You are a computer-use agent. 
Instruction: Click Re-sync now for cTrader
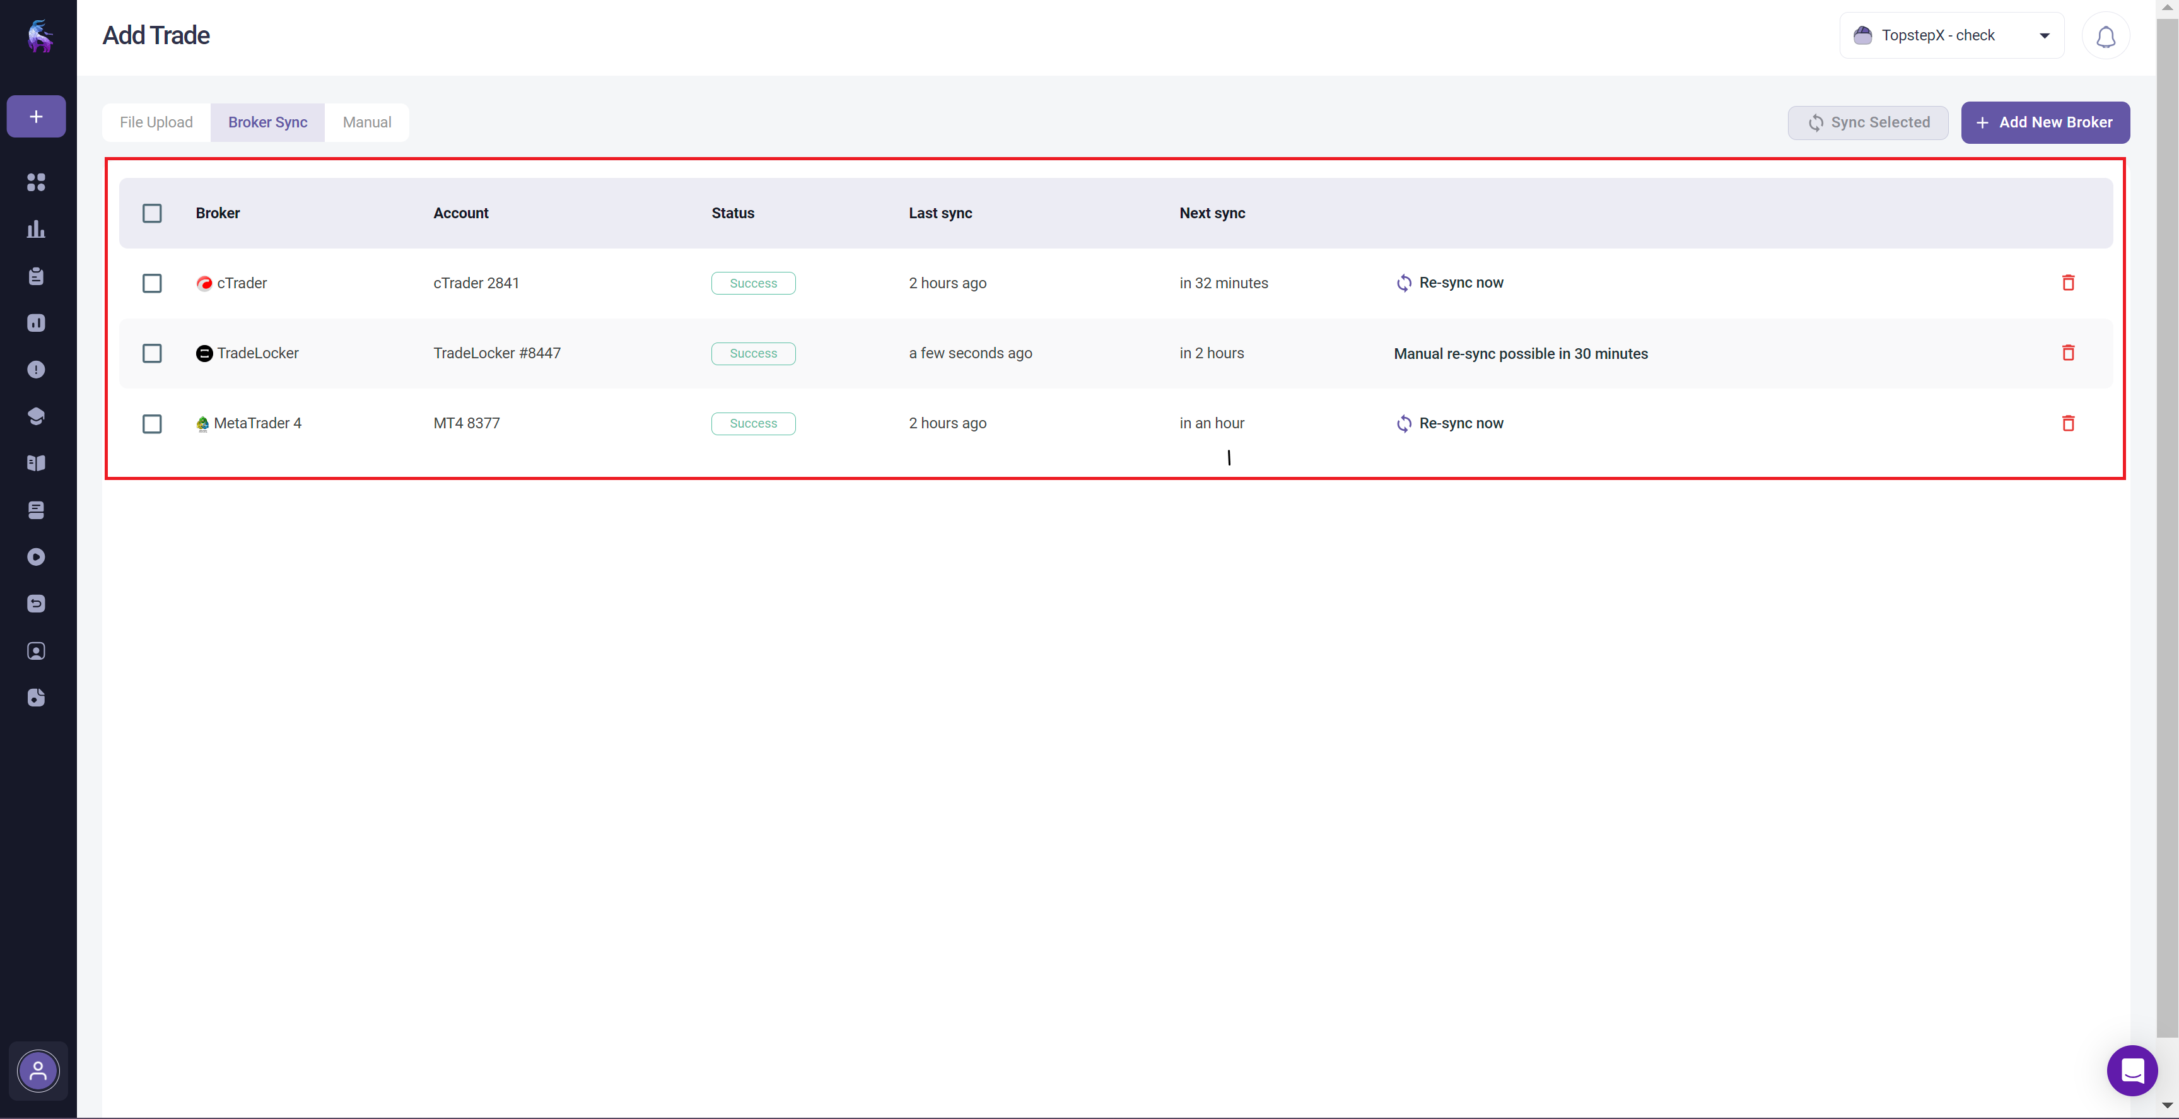pyautogui.click(x=1450, y=283)
